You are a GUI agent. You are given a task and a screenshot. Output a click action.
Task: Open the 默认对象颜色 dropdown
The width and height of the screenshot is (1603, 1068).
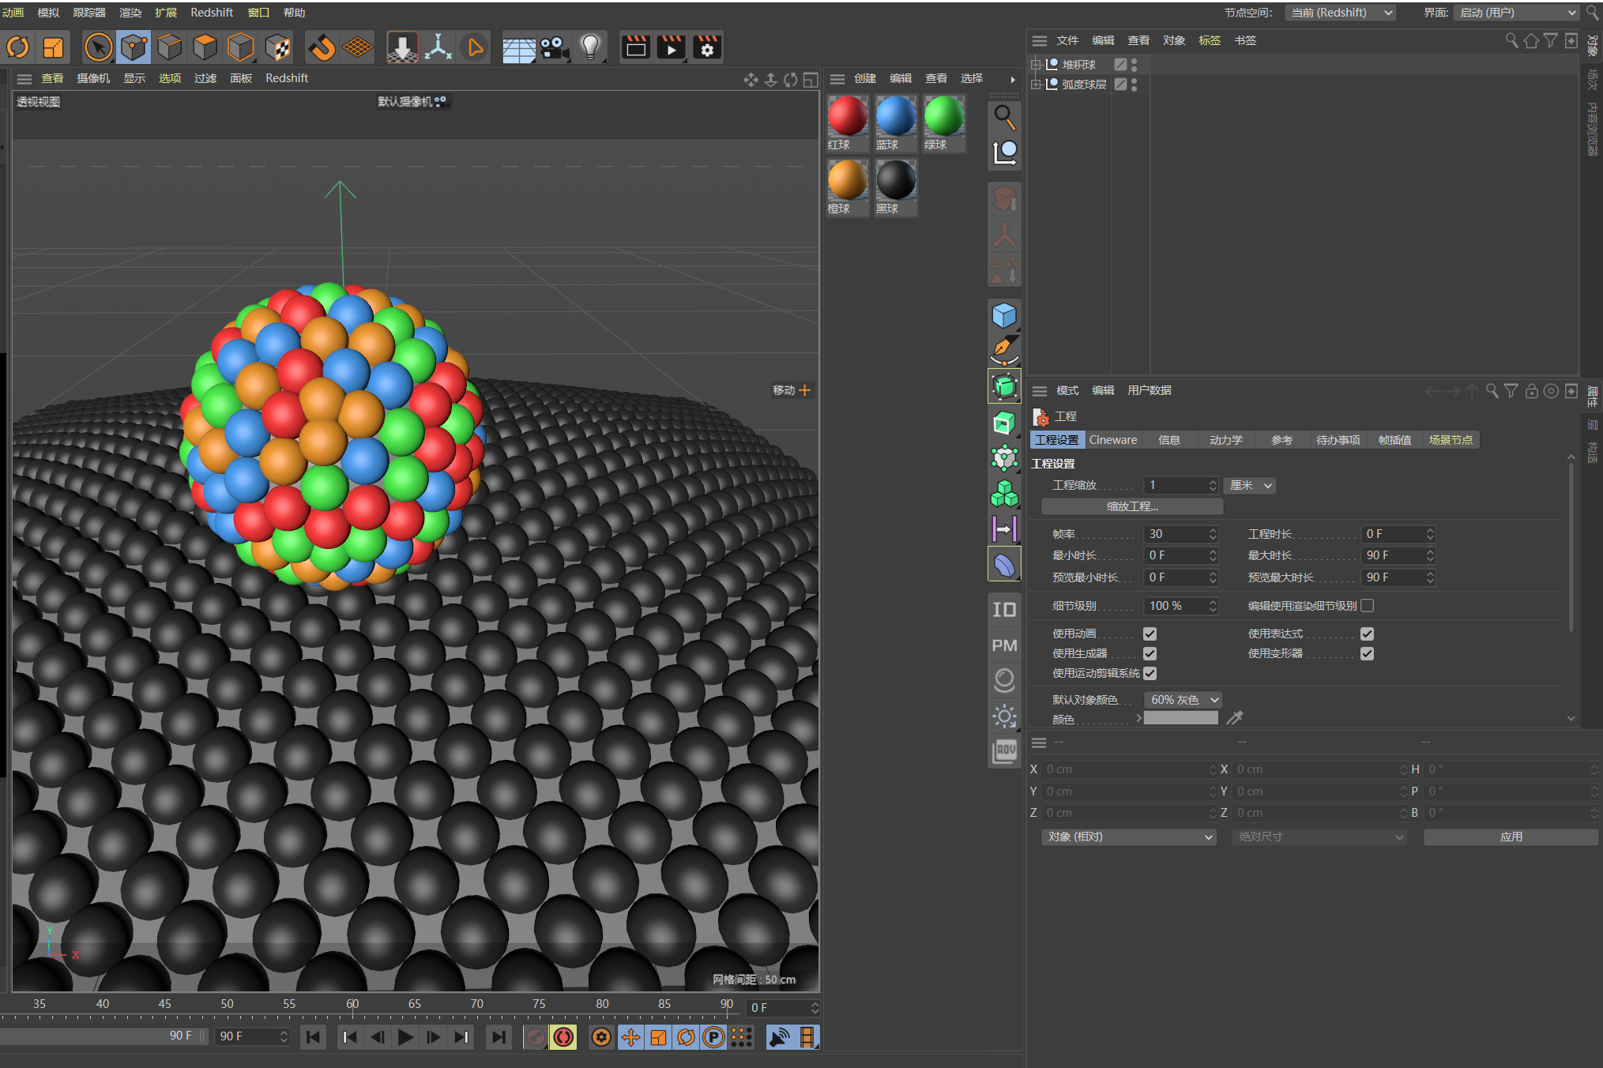point(1183,700)
